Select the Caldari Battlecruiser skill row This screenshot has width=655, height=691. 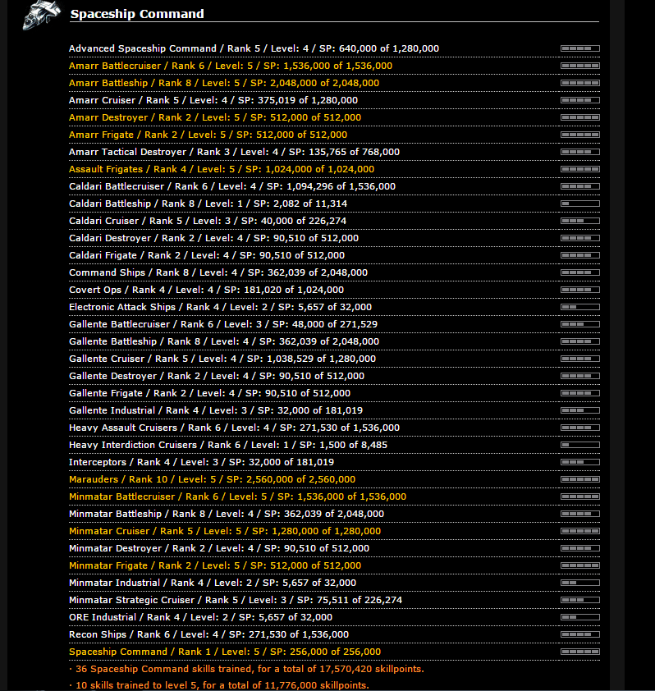point(334,186)
